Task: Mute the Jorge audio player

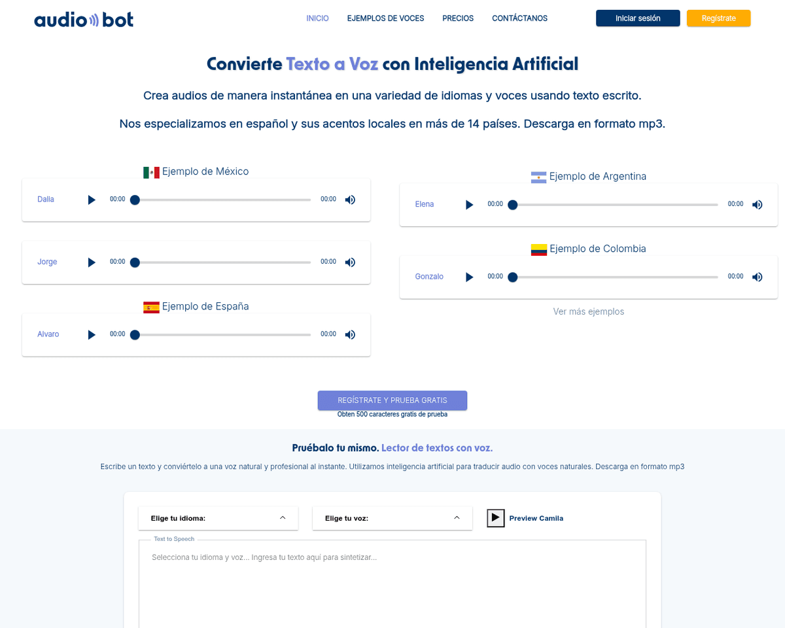Action: click(x=350, y=262)
